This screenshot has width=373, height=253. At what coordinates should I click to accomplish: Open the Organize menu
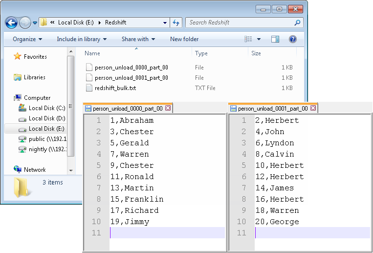tap(27, 39)
